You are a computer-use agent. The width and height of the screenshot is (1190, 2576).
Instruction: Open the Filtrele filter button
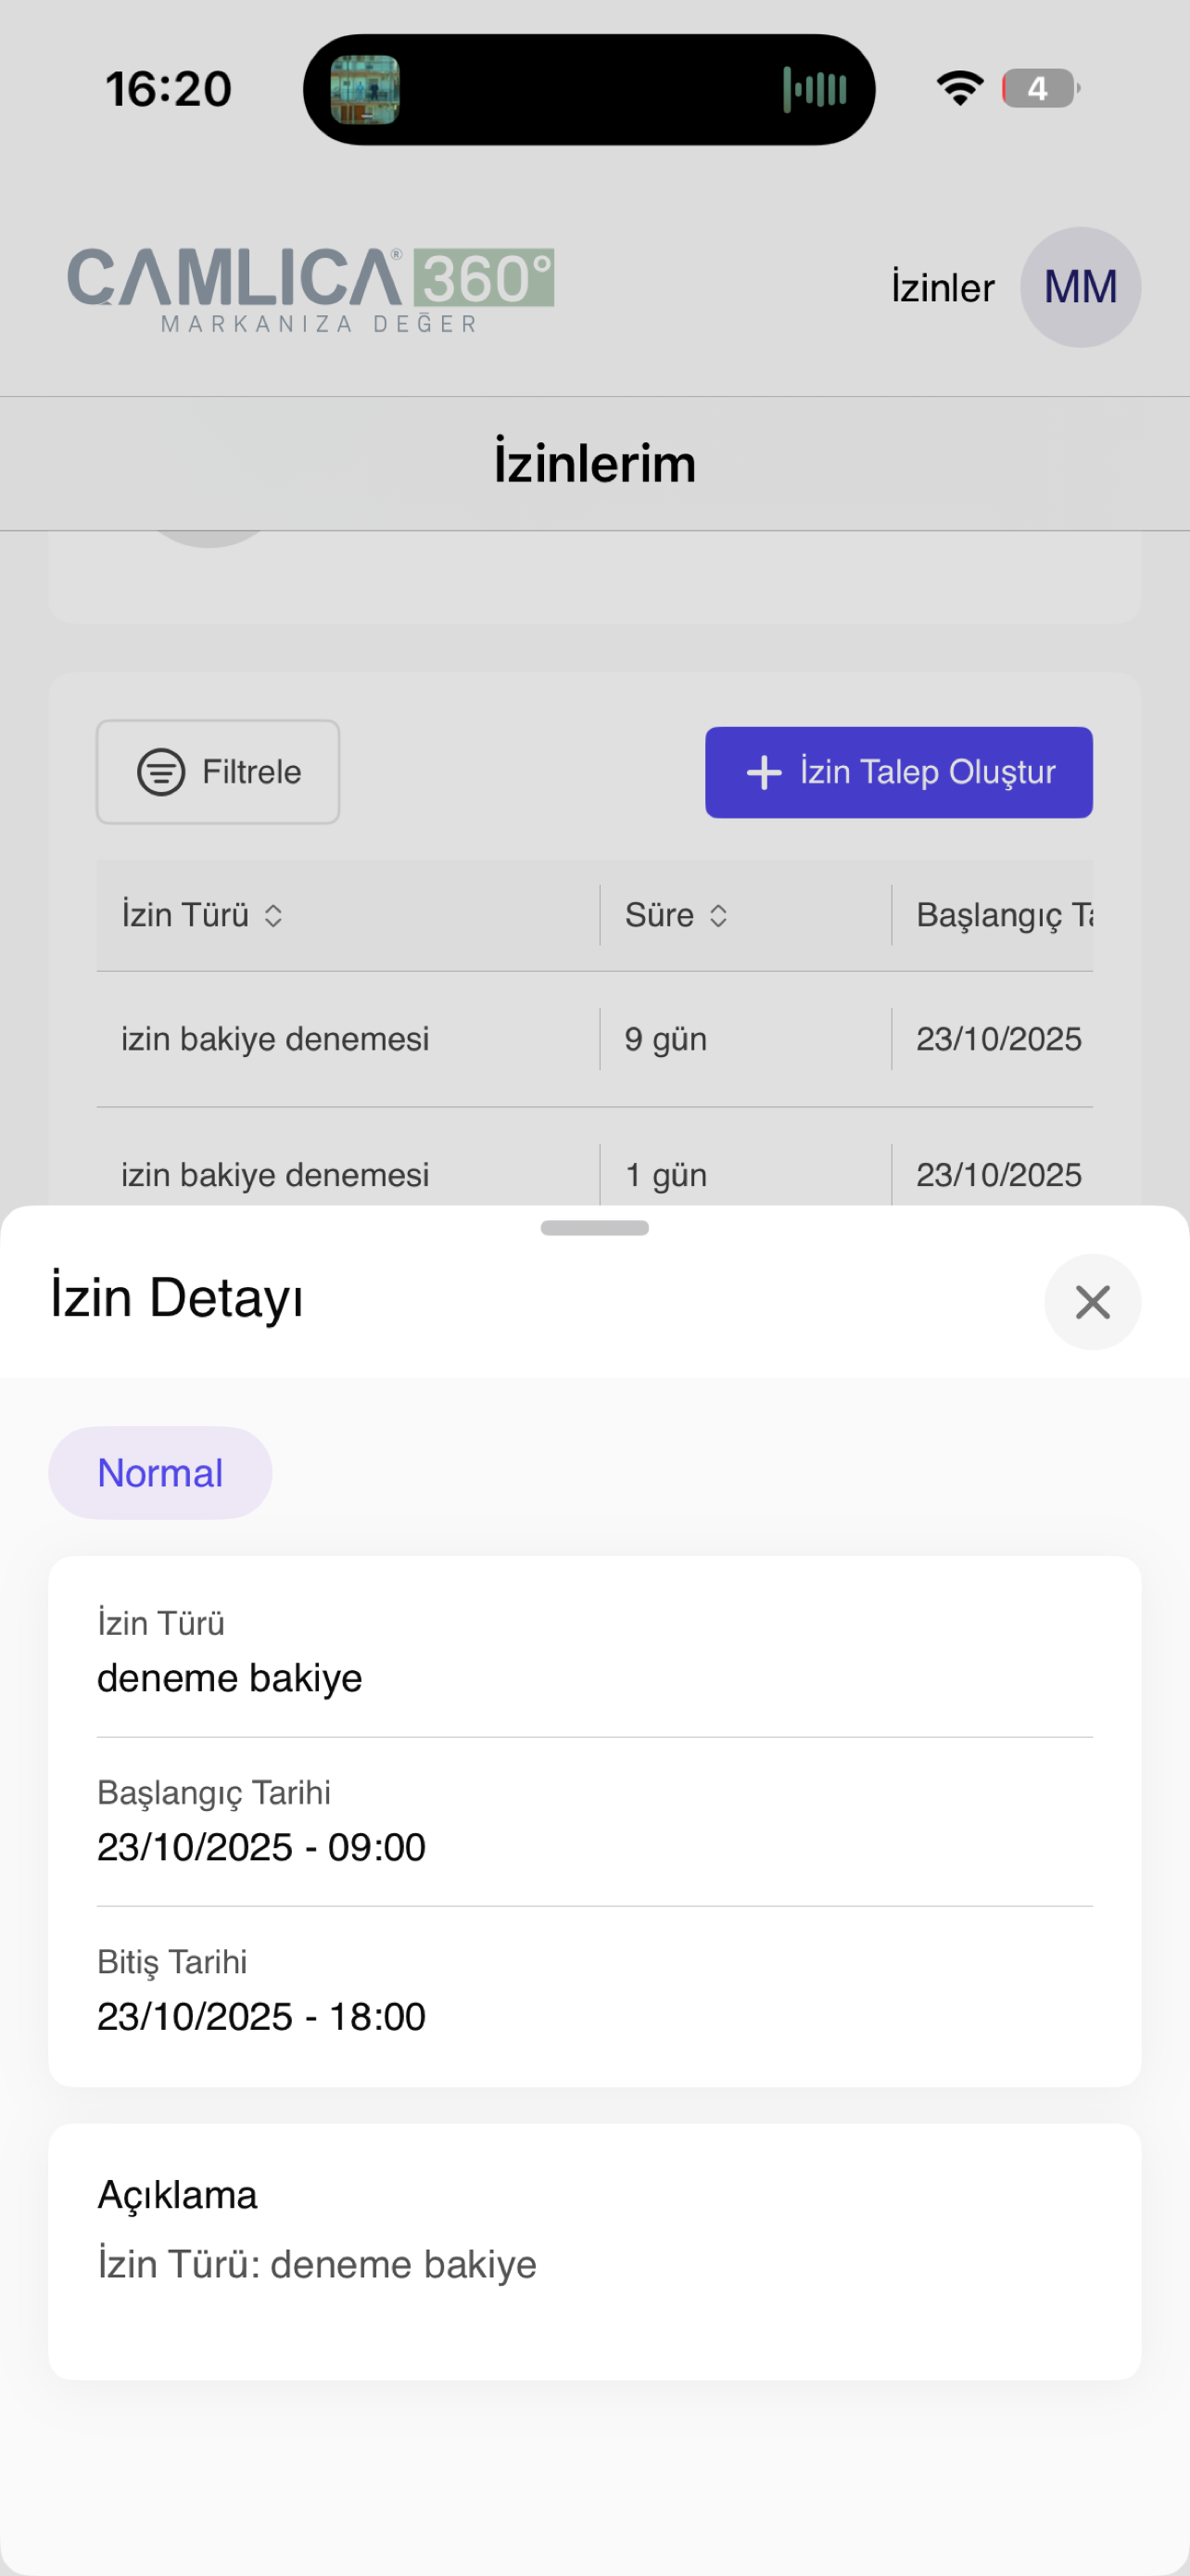pyautogui.click(x=218, y=772)
